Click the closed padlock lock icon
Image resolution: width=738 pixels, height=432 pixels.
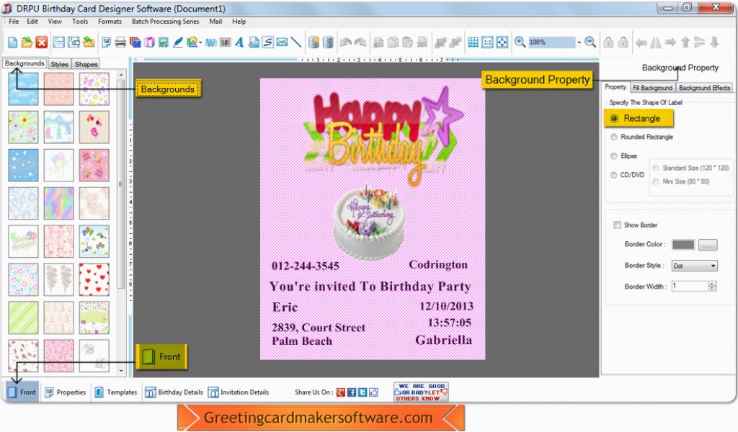pyautogui.click(x=608, y=42)
